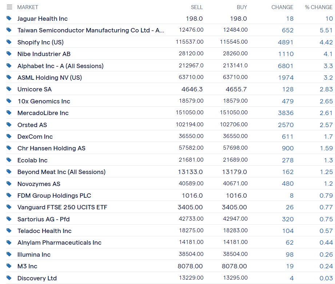
Task: Sort by the BUY column header
Action: point(242,7)
